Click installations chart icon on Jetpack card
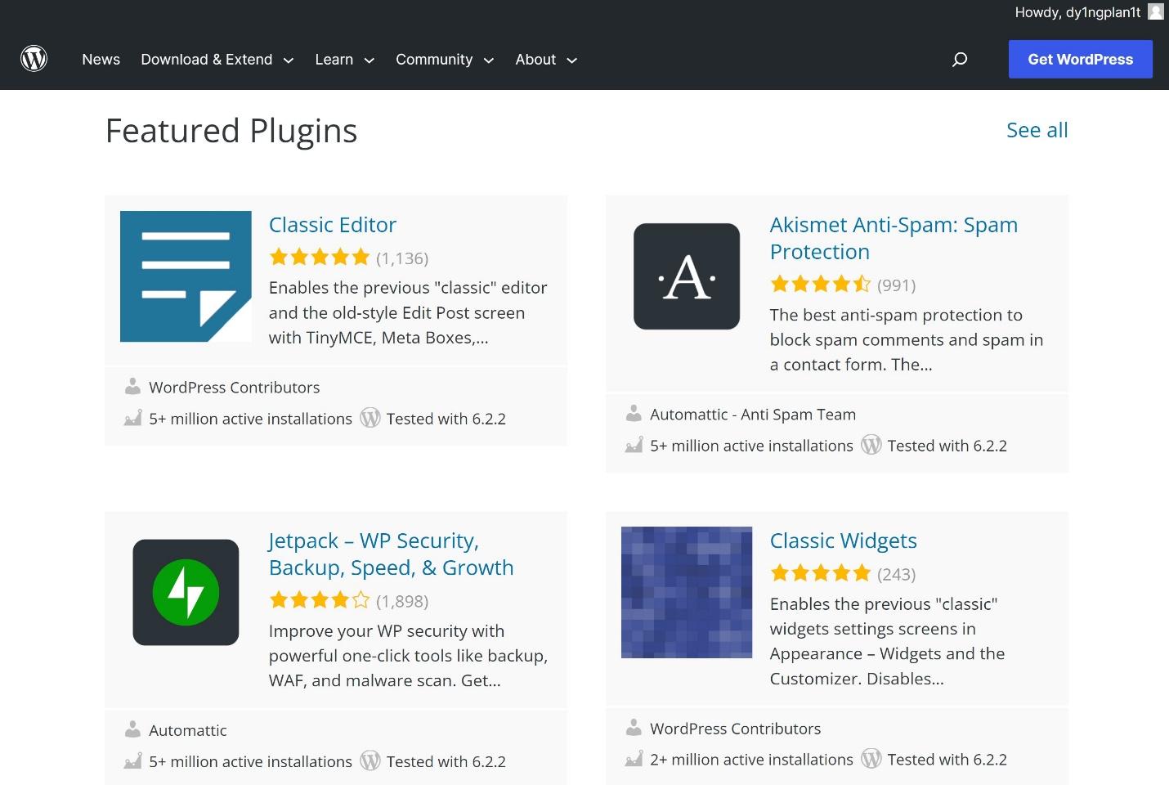Image resolution: width=1169 pixels, height=785 pixels. click(x=132, y=761)
